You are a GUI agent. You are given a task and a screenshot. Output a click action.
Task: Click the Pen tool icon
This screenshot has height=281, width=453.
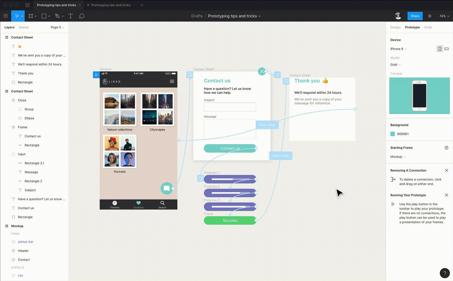(x=58, y=16)
